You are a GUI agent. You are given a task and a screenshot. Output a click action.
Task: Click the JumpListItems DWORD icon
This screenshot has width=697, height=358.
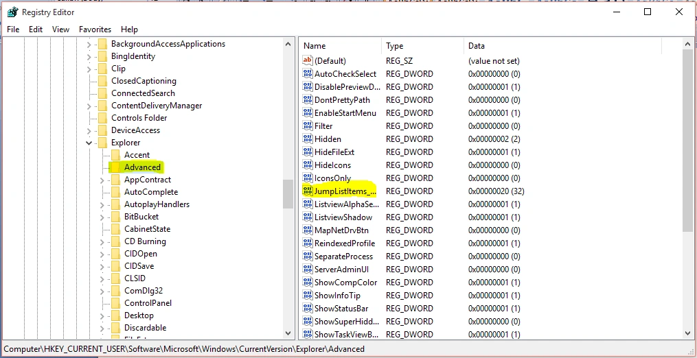[307, 191]
